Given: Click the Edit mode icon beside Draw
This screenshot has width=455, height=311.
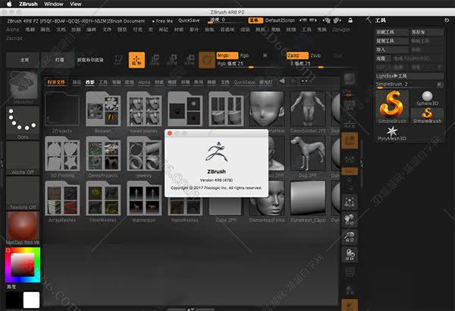Looking at the screenshot, I should tap(118, 60).
